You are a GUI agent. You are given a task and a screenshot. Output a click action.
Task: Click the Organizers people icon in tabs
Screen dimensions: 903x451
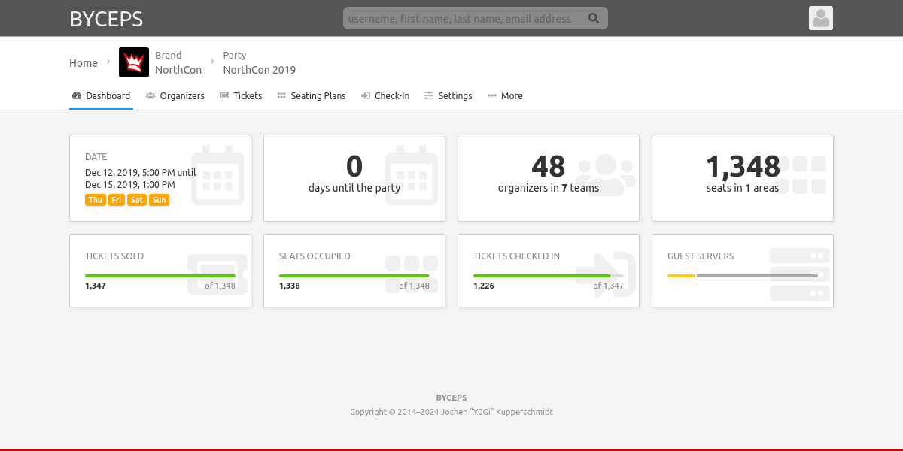coord(150,96)
